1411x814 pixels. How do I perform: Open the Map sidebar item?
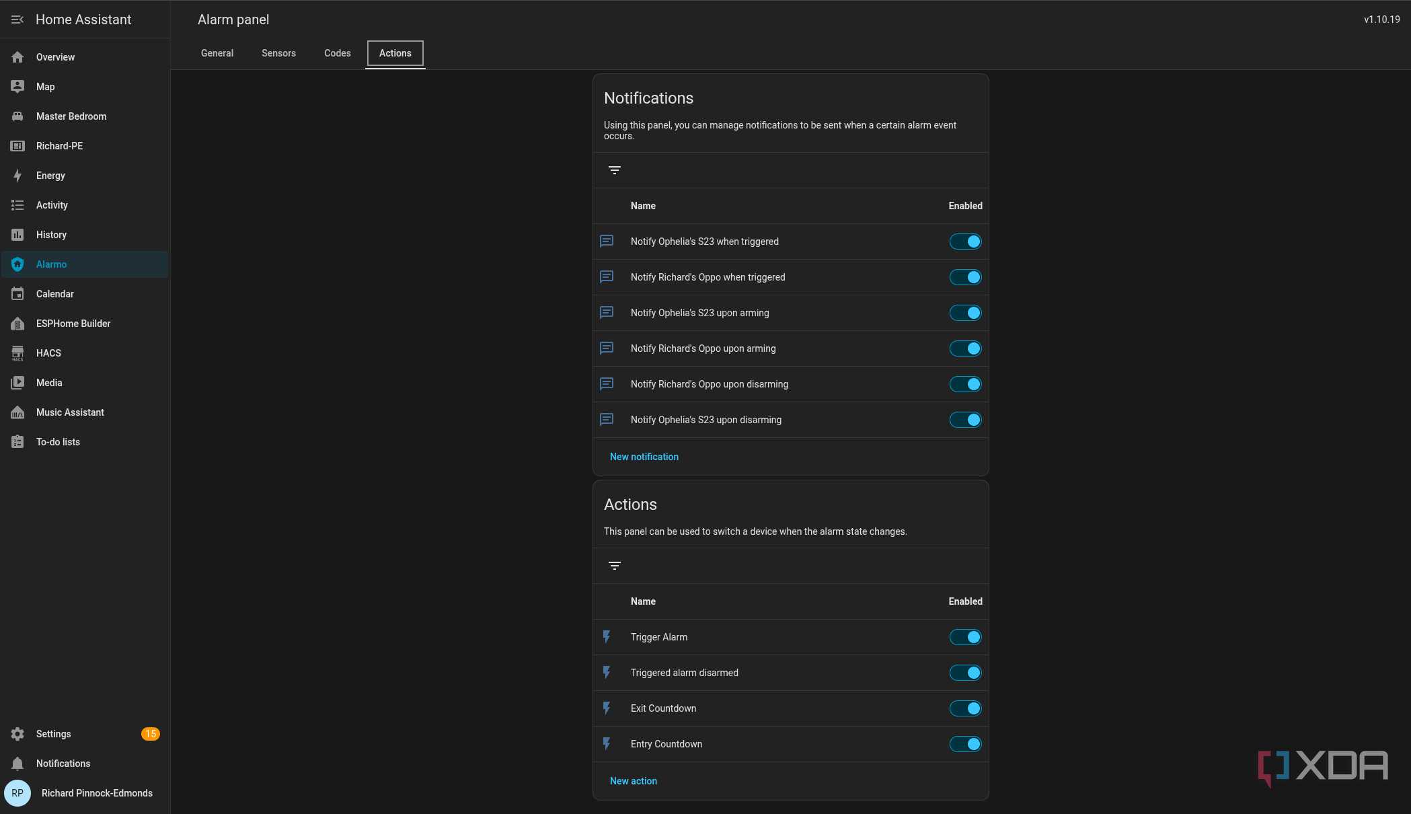pos(85,87)
